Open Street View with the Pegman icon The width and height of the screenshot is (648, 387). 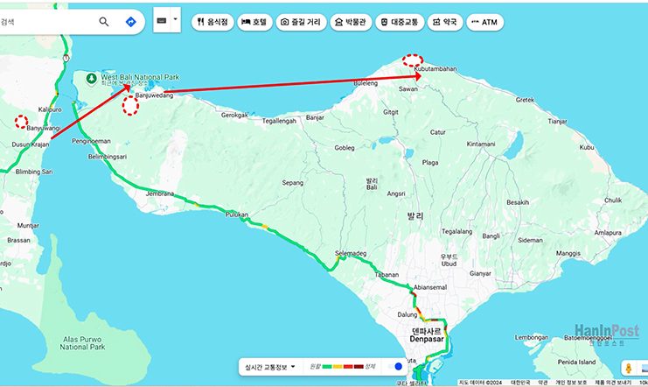tap(629, 369)
